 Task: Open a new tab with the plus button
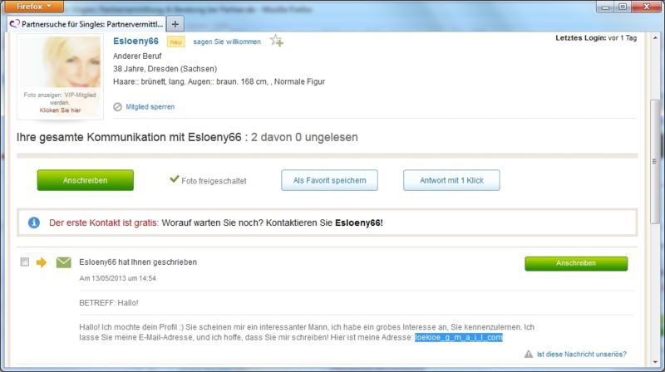pyautogui.click(x=175, y=24)
